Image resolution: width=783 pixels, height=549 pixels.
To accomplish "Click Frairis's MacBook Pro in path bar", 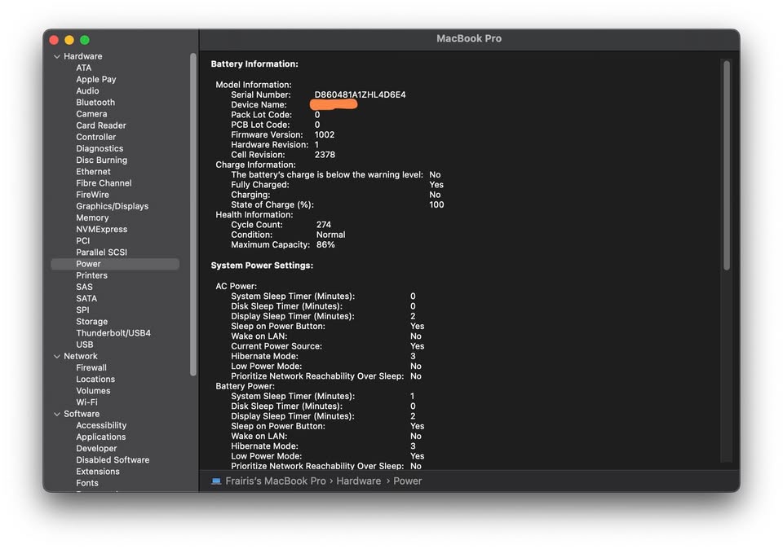I will (276, 481).
